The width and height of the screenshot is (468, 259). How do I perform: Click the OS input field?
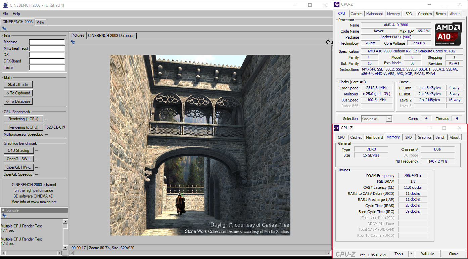click(47, 55)
